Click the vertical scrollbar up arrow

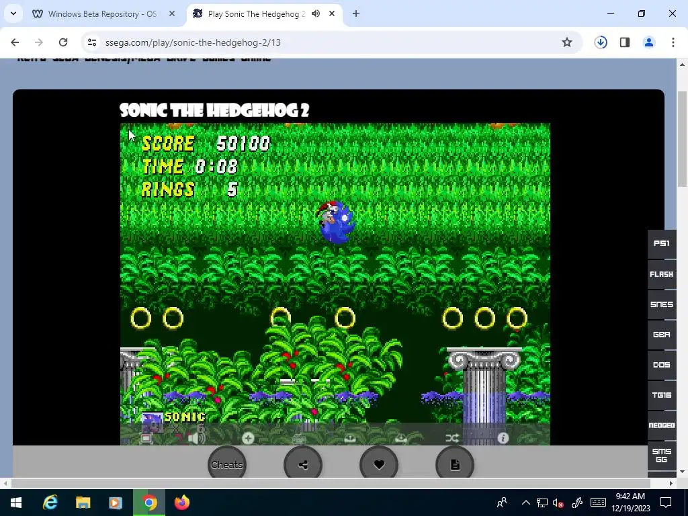click(683, 64)
